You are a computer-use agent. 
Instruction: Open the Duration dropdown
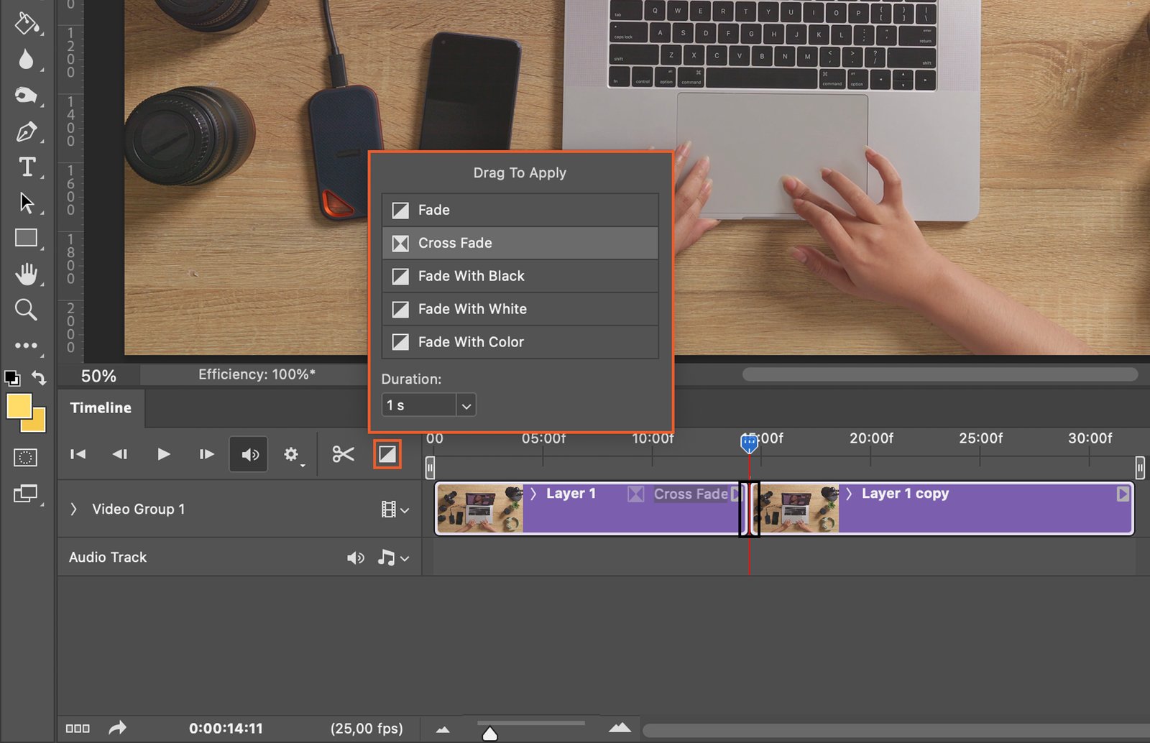click(466, 406)
